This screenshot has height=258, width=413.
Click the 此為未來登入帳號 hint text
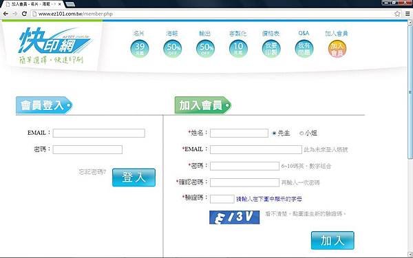pyautogui.click(x=326, y=150)
